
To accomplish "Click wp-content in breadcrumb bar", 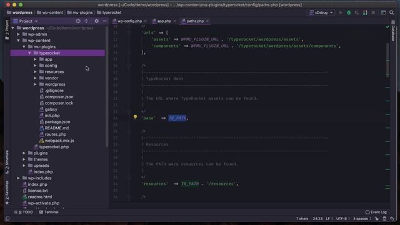I will (50, 12).
